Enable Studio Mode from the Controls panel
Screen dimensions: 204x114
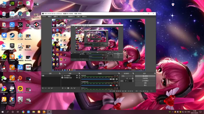(x=145, y=81)
